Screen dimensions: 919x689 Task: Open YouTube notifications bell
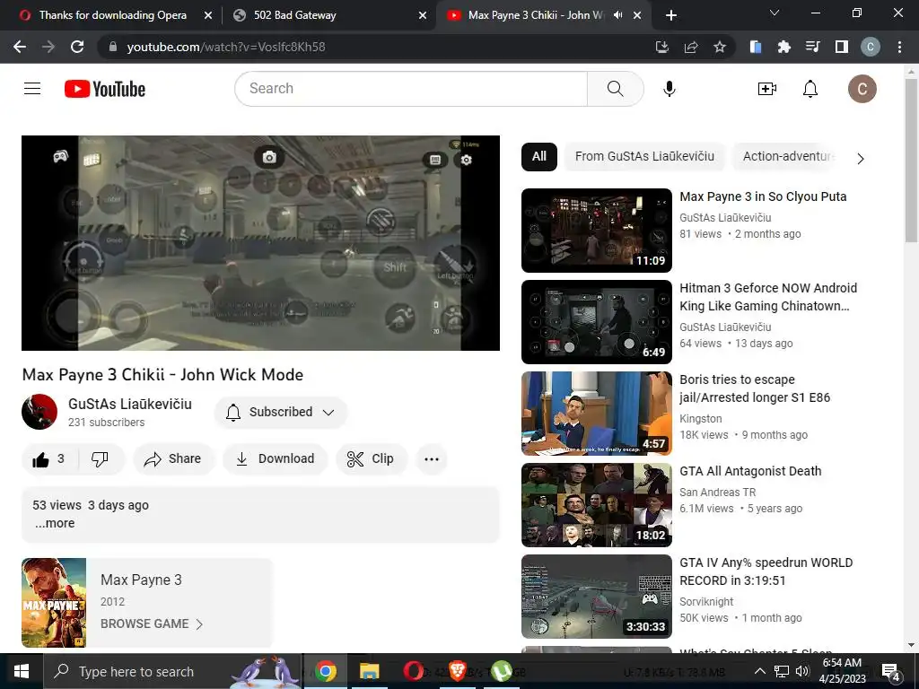(810, 89)
